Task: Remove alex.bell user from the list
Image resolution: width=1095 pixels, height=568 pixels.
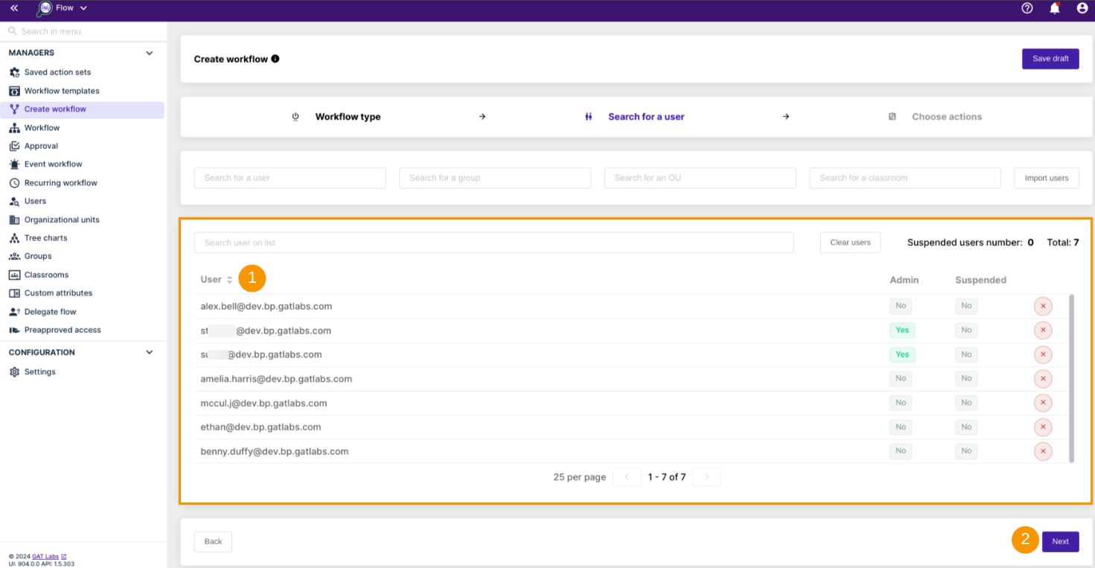Action: (x=1043, y=306)
